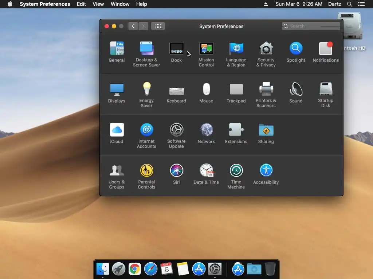Open Date & Time preferences
Screen dimensions: 373x279
tap(206, 174)
